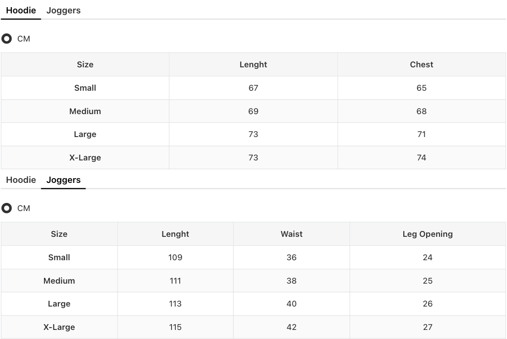
Task: Click the Chest column header
Action: tap(421, 64)
